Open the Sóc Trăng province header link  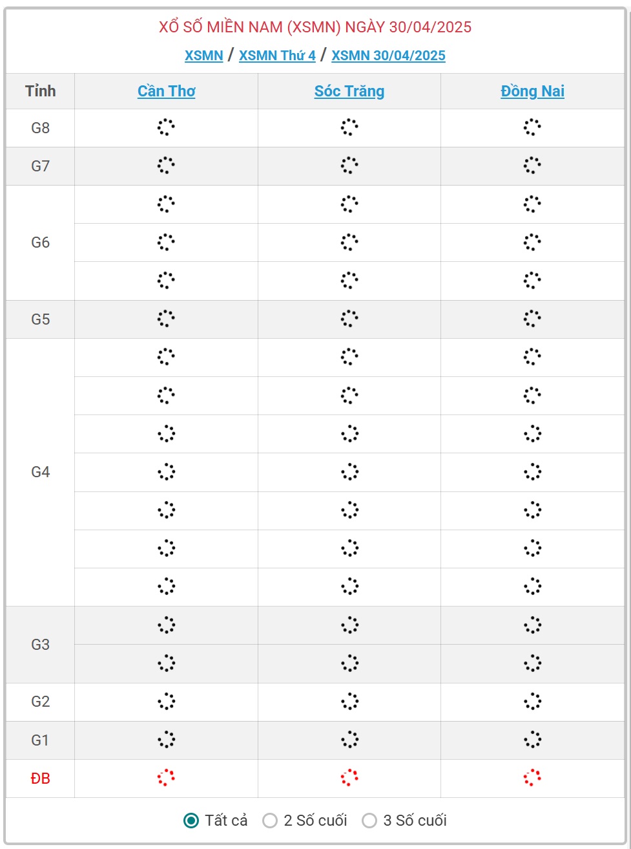tap(349, 91)
